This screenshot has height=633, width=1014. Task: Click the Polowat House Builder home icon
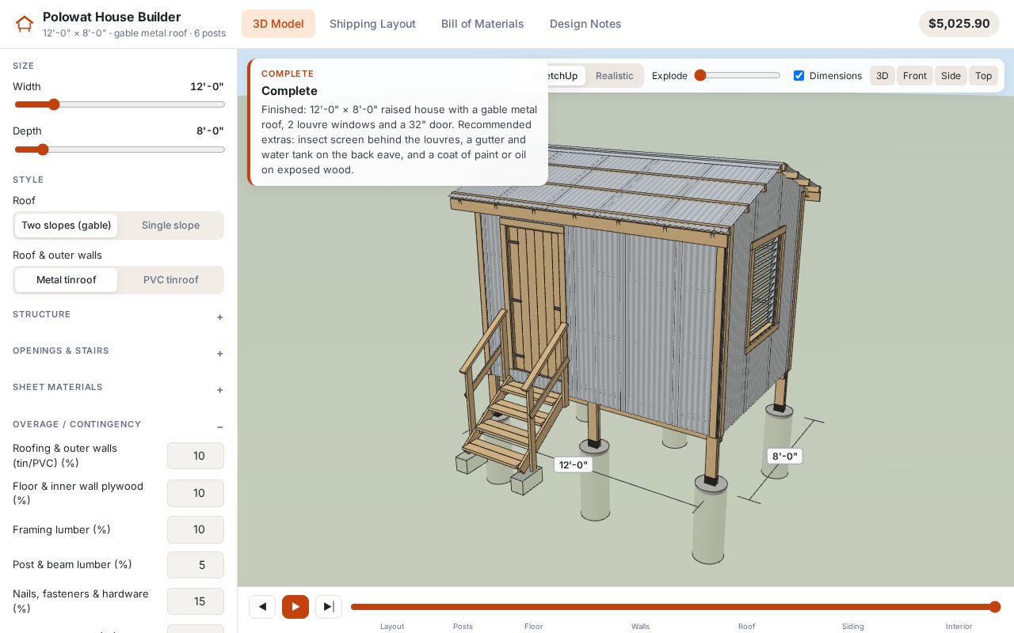pos(25,24)
